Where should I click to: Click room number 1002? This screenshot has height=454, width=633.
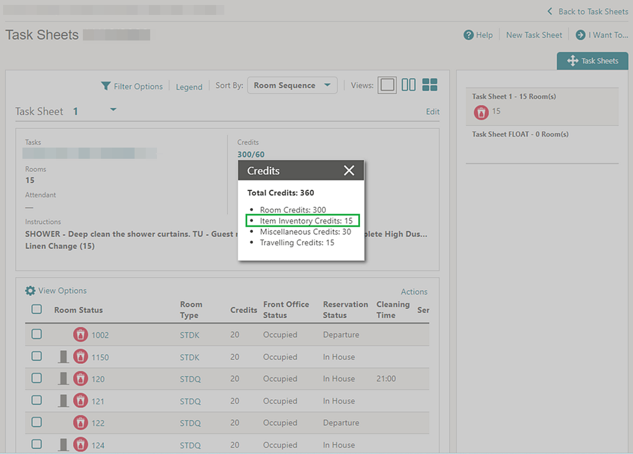(x=100, y=335)
